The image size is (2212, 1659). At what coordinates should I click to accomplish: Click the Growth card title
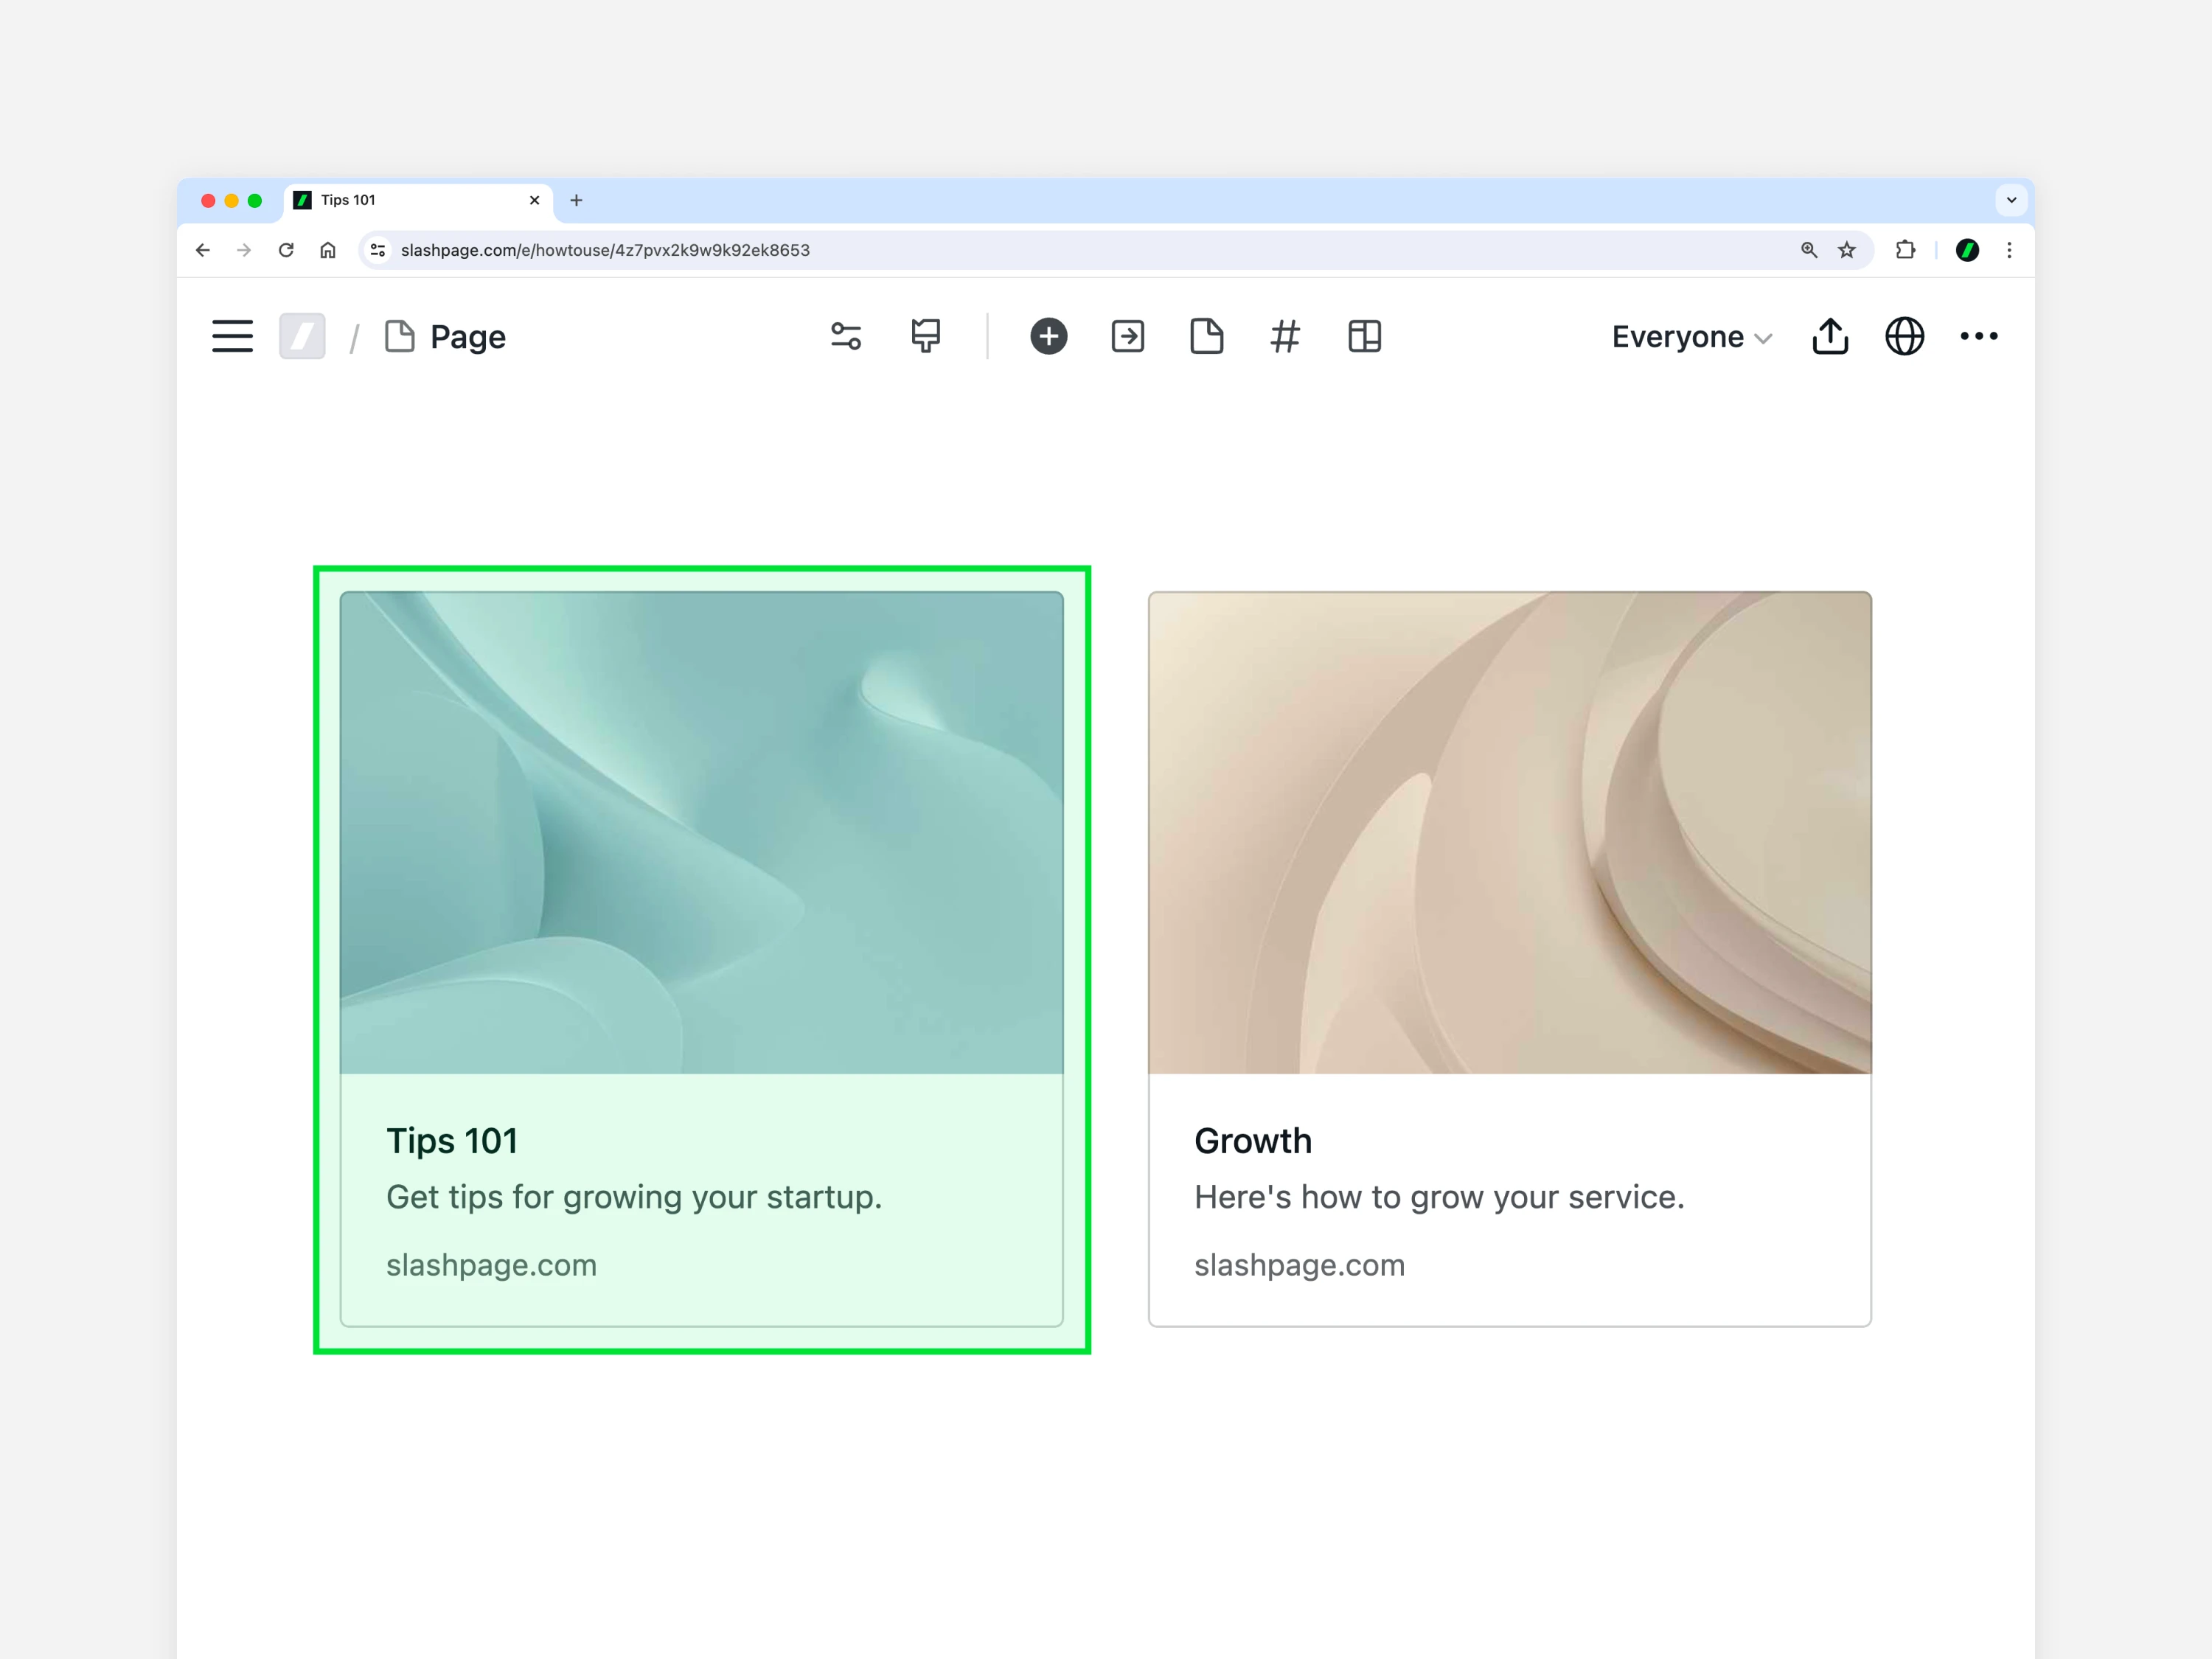pyautogui.click(x=1253, y=1141)
